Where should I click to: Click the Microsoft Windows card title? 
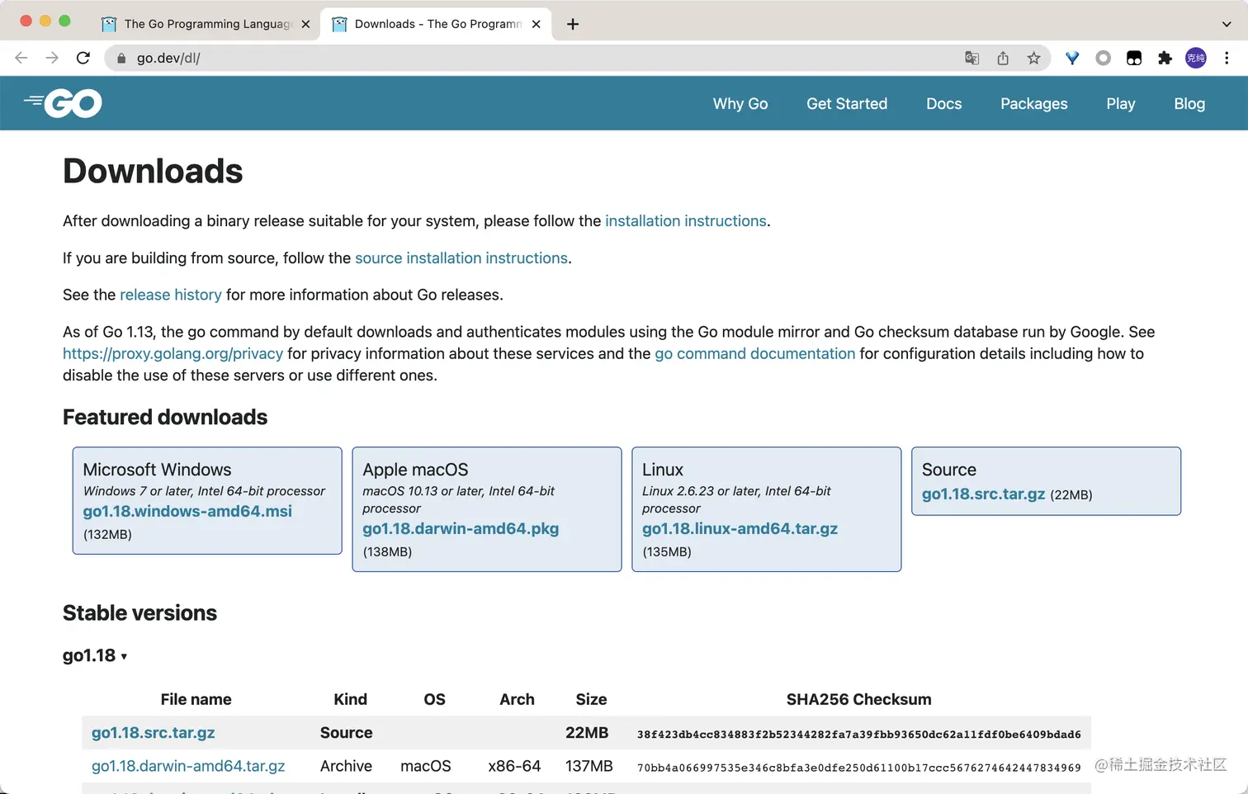157,470
